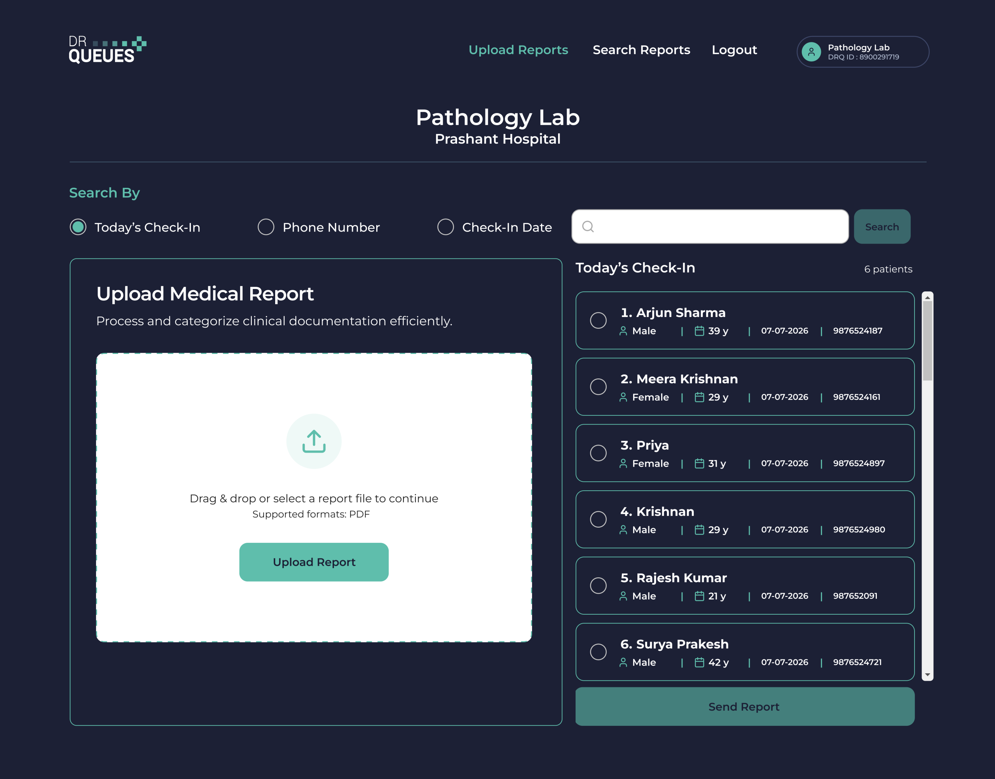Click phone number 987652091

(x=855, y=596)
